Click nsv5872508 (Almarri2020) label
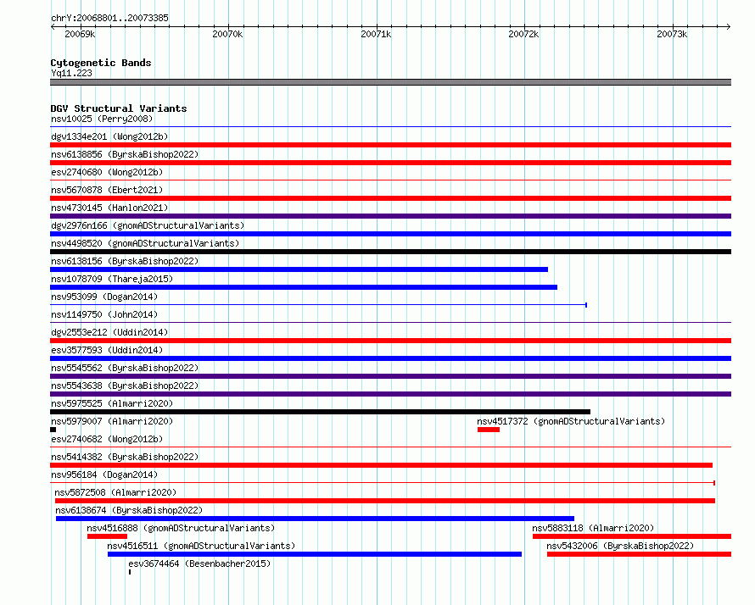Image resolution: width=755 pixels, height=605 pixels. tap(115, 492)
